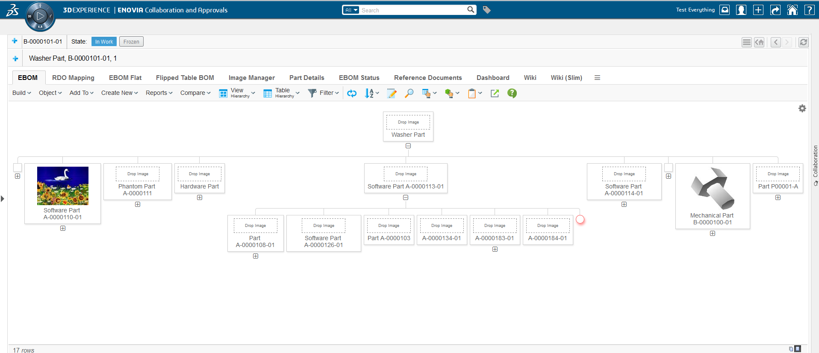819x353 pixels.
Task: Switch to the EBOM Flat tab
Action: [x=125, y=78]
